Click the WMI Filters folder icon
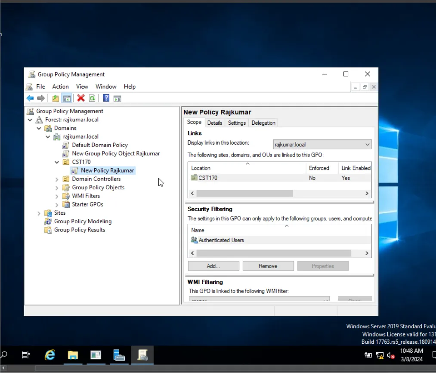Viewport: 436px width, 373px height. click(66, 196)
